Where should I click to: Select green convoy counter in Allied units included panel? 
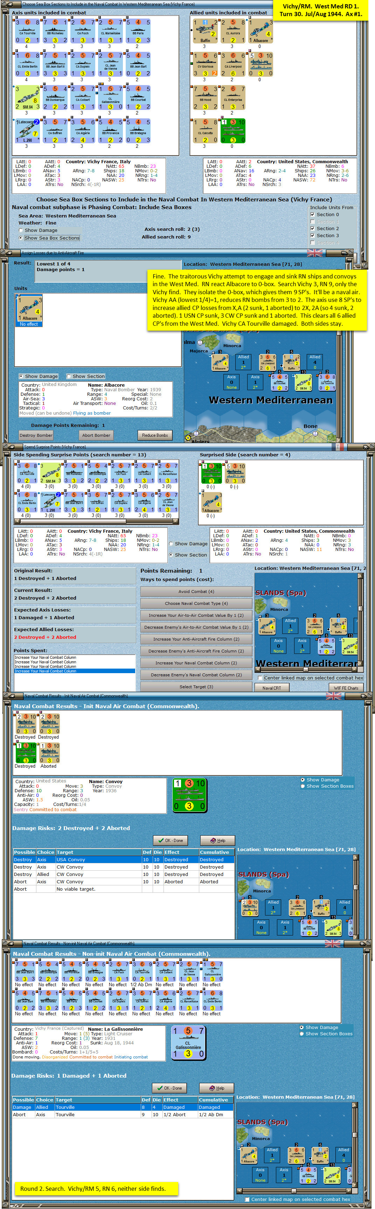click(x=232, y=131)
